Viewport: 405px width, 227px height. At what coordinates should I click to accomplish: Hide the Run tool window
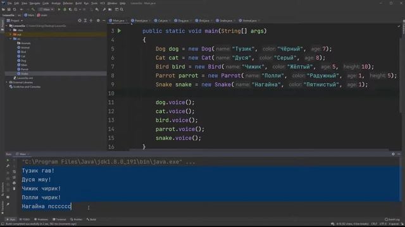pos(399,154)
